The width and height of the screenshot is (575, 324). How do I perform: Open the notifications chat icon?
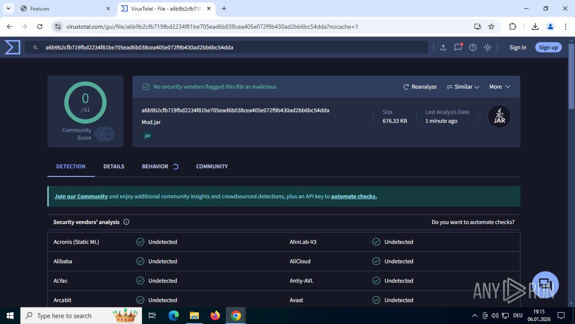click(458, 47)
